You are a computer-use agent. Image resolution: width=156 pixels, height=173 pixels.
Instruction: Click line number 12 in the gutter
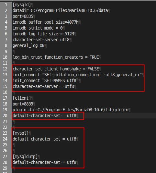tap(5, 69)
